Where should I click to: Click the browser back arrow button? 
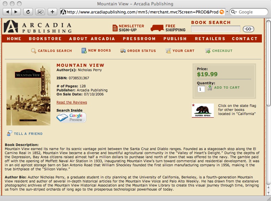(7, 12)
